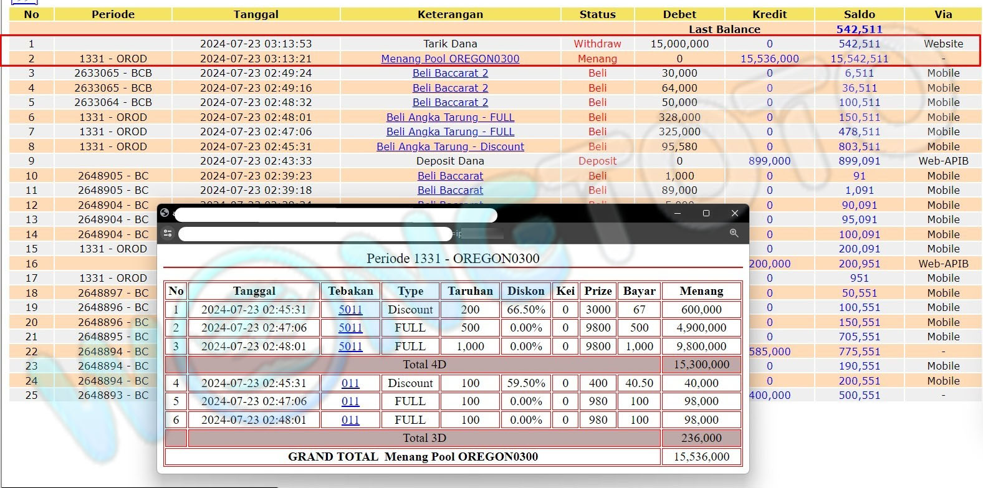Viewport: 983px width, 488px height.
Task: Open Beli Baccarat 2 link at 02:49:24
Action: pyautogui.click(x=450, y=73)
